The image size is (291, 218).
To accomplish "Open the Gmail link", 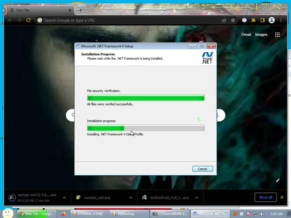I will coord(246,34).
